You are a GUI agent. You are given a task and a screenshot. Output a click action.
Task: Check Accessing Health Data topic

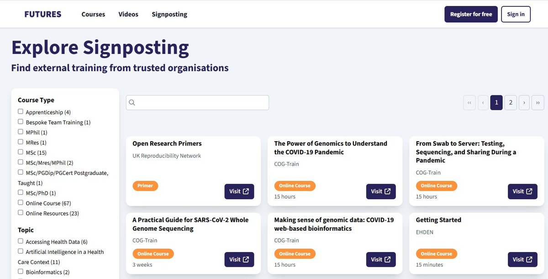coord(21,241)
